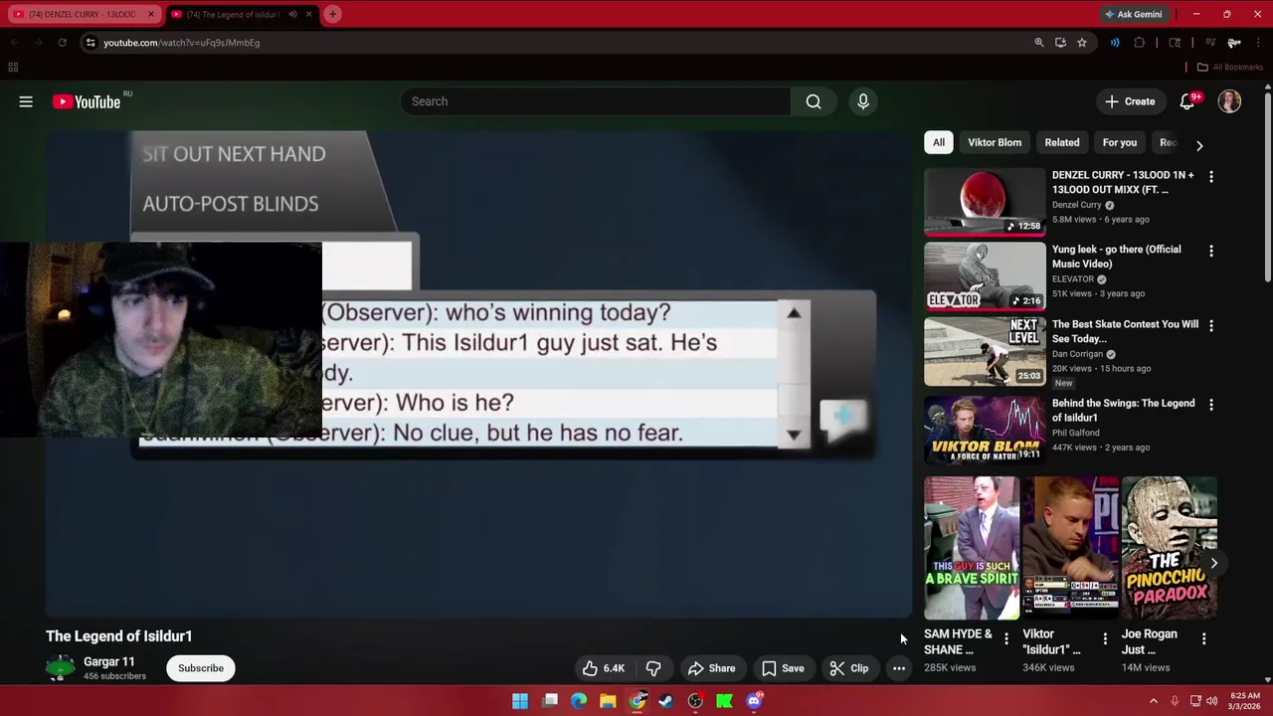Show more filter chips with right arrow
Viewport: 1273px width, 716px height.
click(x=1199, y=145)
